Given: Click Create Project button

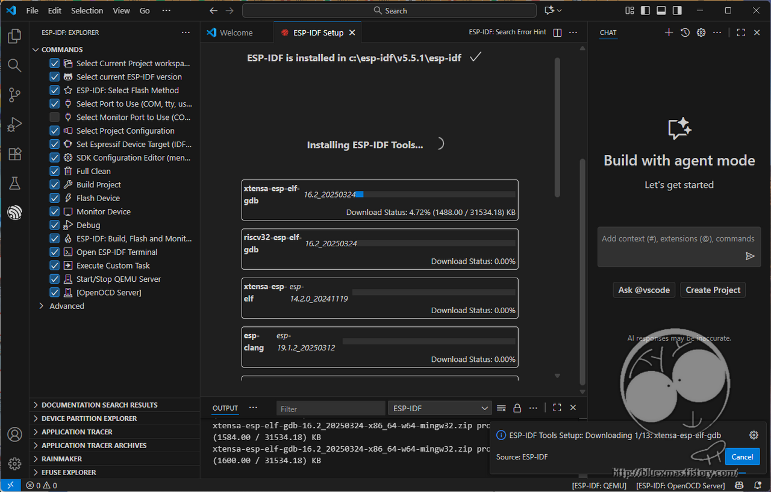Looking at the screenshot, I should click(x=713, y=290).
